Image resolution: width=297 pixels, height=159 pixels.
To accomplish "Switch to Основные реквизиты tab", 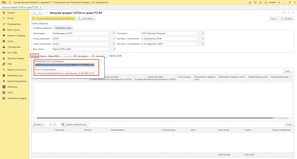I will tap(43, 28).
